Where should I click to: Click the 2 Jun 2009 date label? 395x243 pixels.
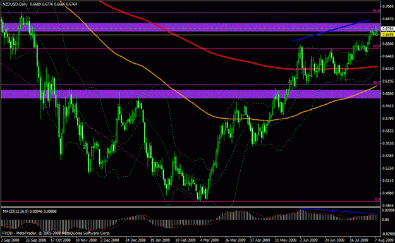(308, 240)
